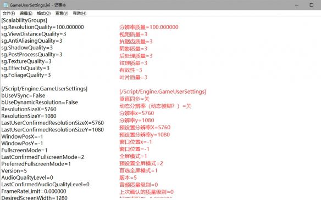The height and width of the screenshot is (200, 321).
Task: Open the 文件(F) File menu
Action: 9,13
